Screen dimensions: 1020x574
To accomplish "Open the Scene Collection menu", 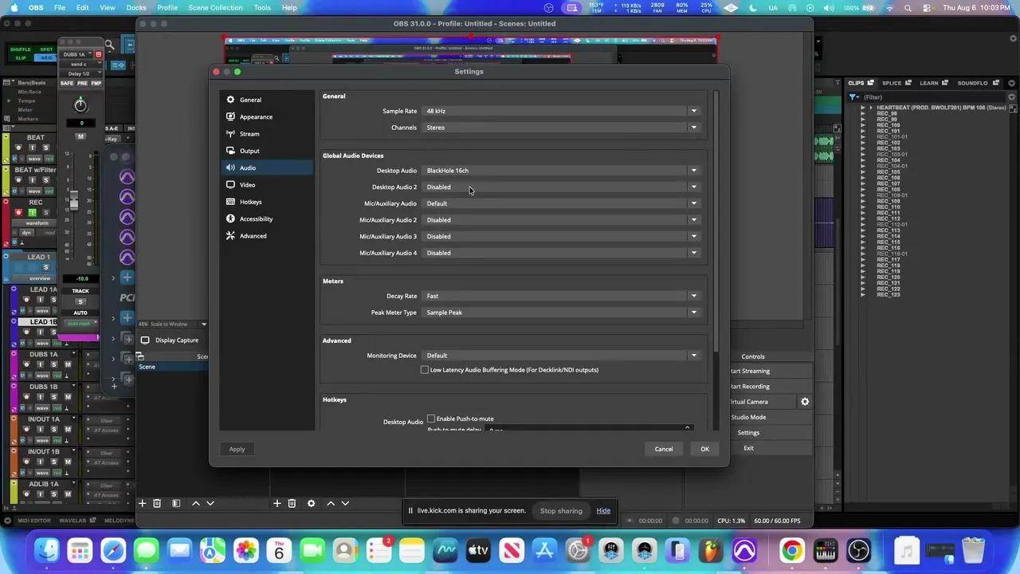I will pyautogui.click(x=215, y=8).
